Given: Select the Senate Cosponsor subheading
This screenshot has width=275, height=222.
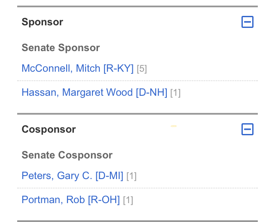Looking at the screenshot, I should click(x=67, y=155).
